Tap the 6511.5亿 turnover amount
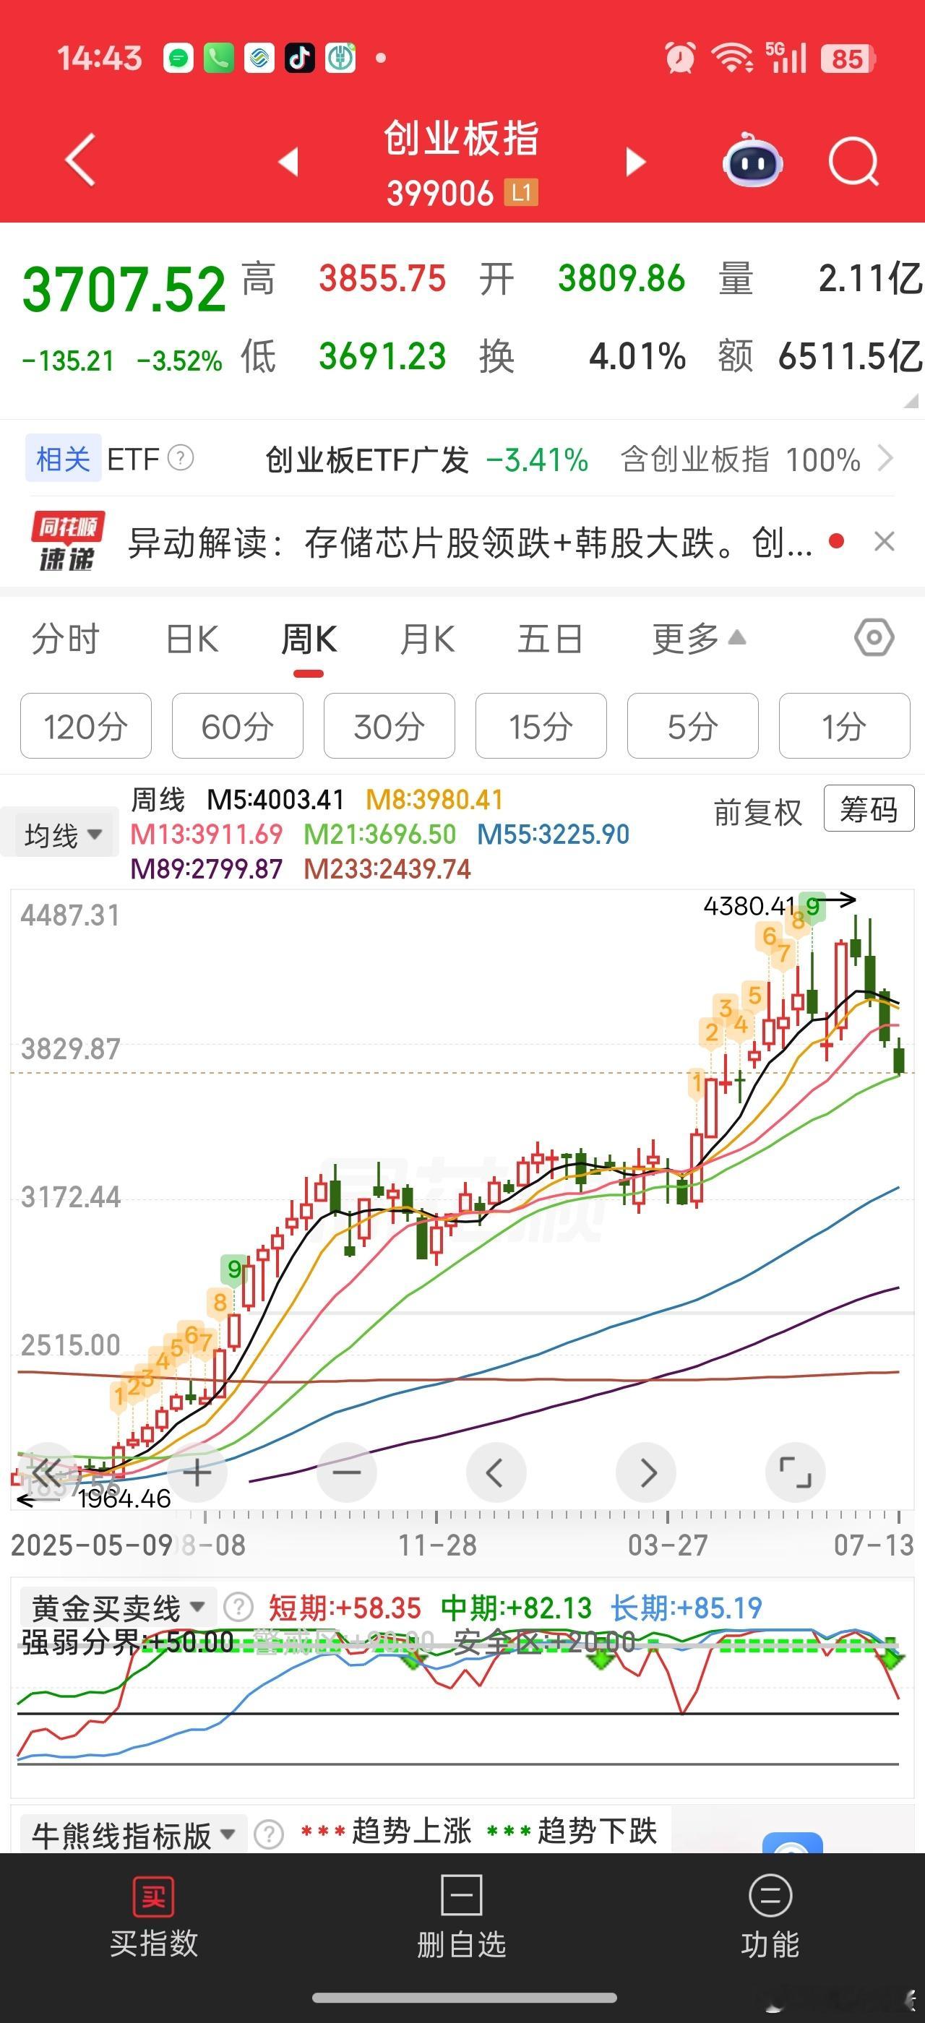This screenshot has height=2023, width=925. (x=850, y=356)
